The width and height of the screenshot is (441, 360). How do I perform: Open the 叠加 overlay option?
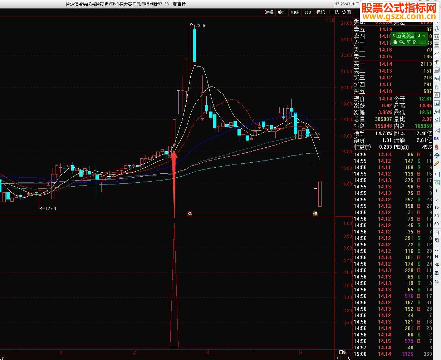[x=282, y=12]
